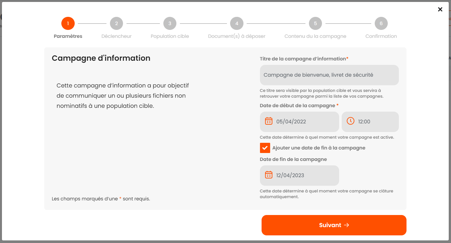Select step 6 circle Confirmation

click(381, 24)
